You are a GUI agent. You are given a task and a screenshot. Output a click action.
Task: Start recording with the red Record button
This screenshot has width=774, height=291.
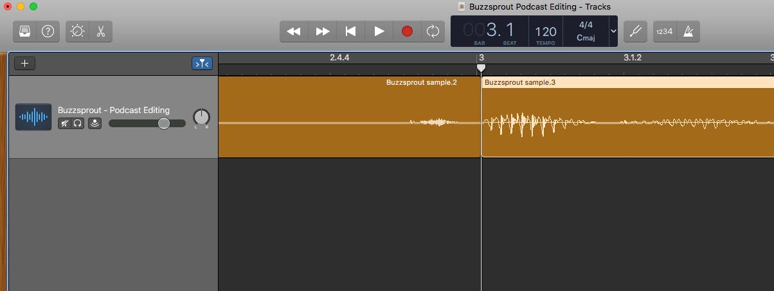tap(407, 31)
